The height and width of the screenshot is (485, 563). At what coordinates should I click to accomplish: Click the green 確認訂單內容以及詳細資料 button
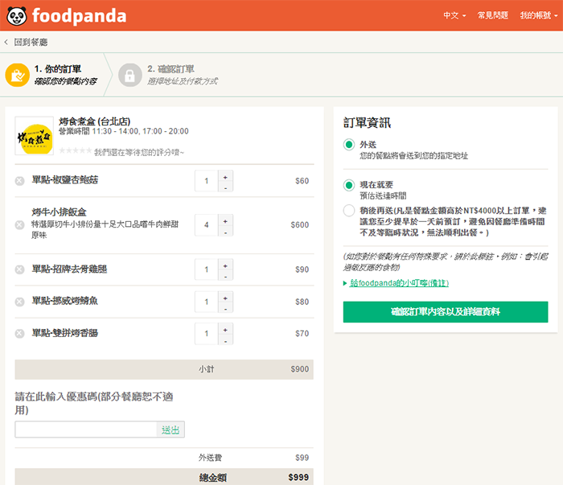coord(446,312)
